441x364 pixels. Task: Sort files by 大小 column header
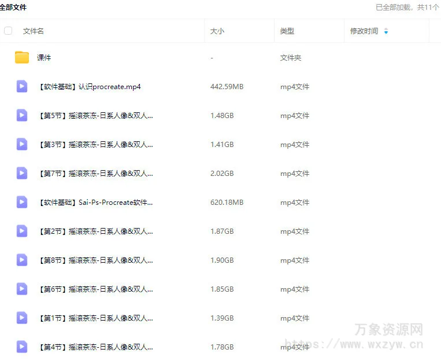(217, 31)
